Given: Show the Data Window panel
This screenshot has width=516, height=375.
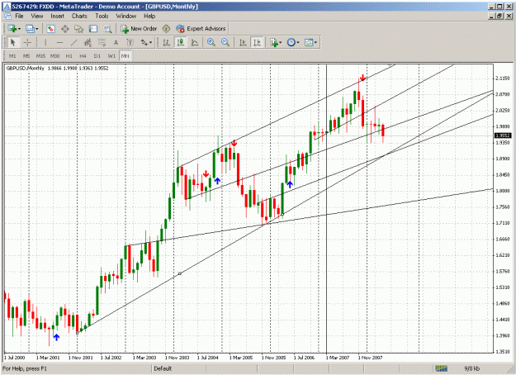Looking at the screenshot, I should pos(65,29).
